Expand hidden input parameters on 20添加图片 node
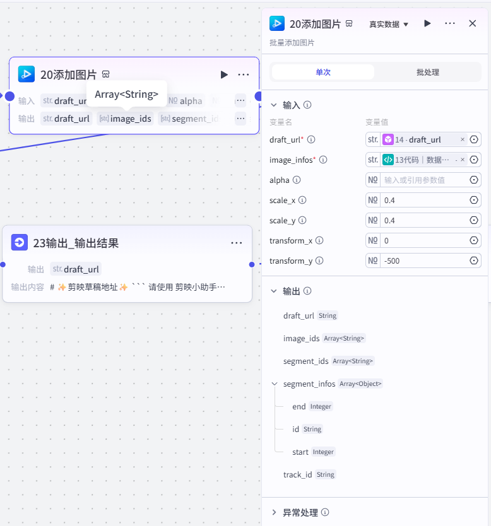Image resolution: width=491 pixels, height=526 pixels. (240, 100)
